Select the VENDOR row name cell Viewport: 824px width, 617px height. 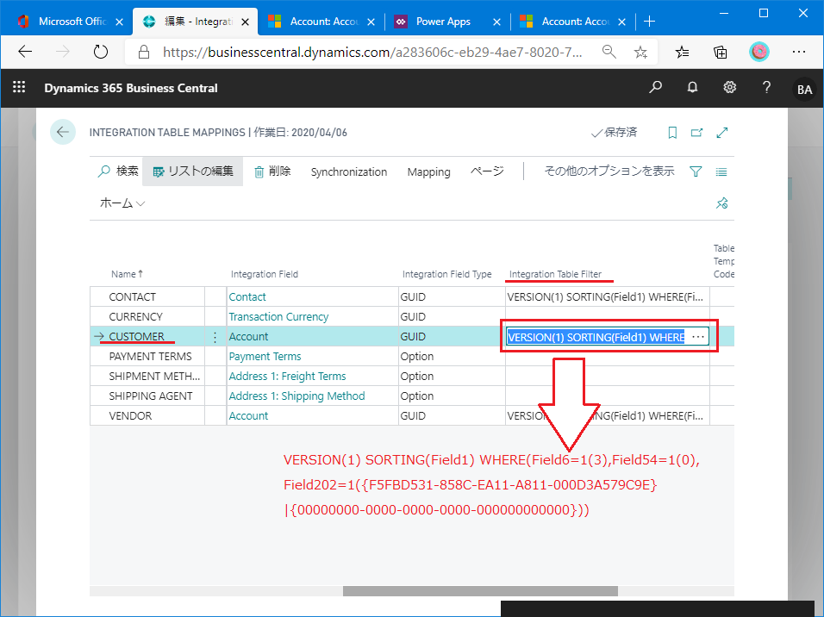147,415
